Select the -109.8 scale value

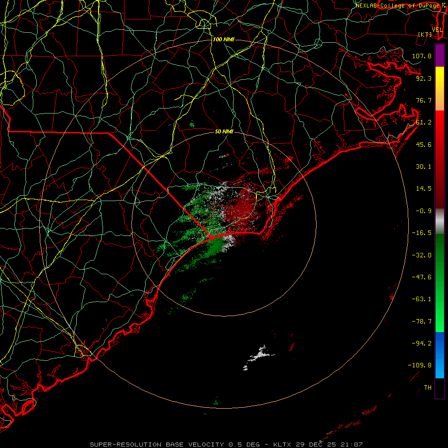pyautogui.click(x=420, y=365)
